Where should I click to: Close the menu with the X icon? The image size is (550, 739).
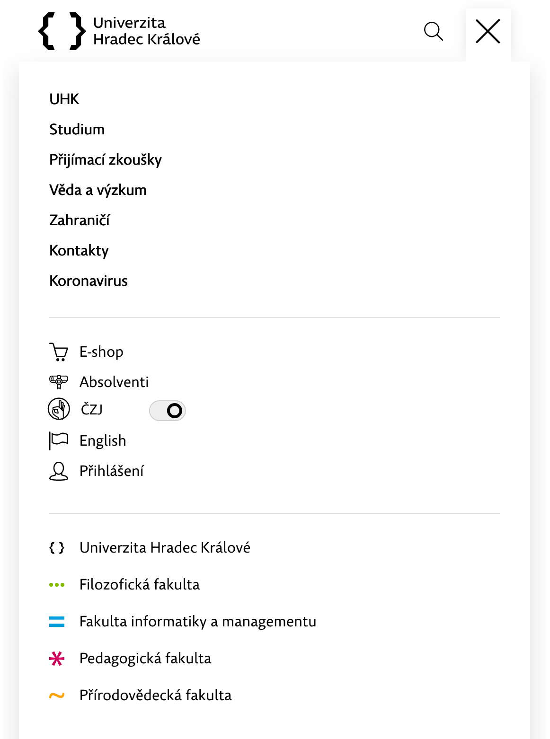(488, 31)
